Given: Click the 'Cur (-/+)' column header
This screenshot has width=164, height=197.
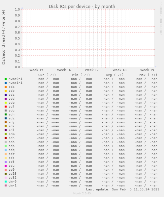Looking at the screenshot, I should 47,75.
